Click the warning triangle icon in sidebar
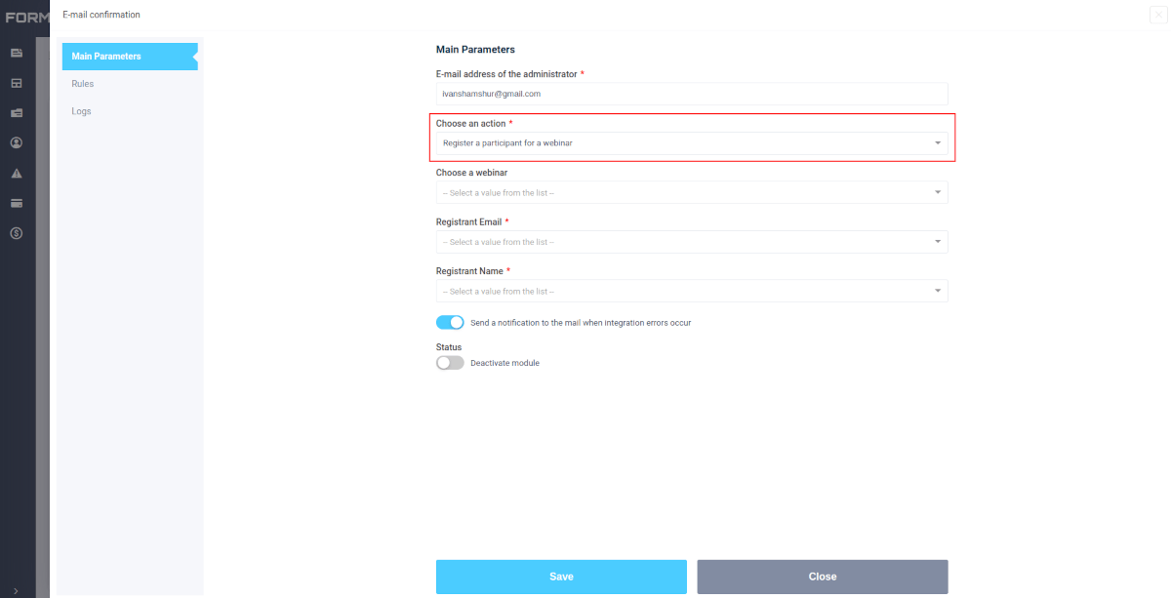 [17, 174]
